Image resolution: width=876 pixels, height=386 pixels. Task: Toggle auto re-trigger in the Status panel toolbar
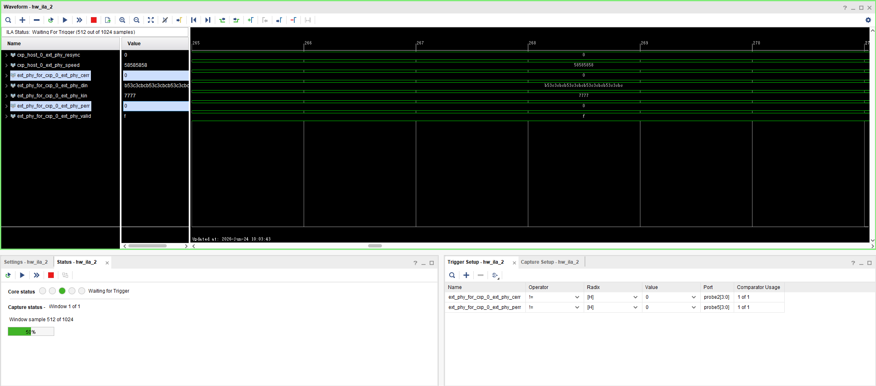[8, 275]
